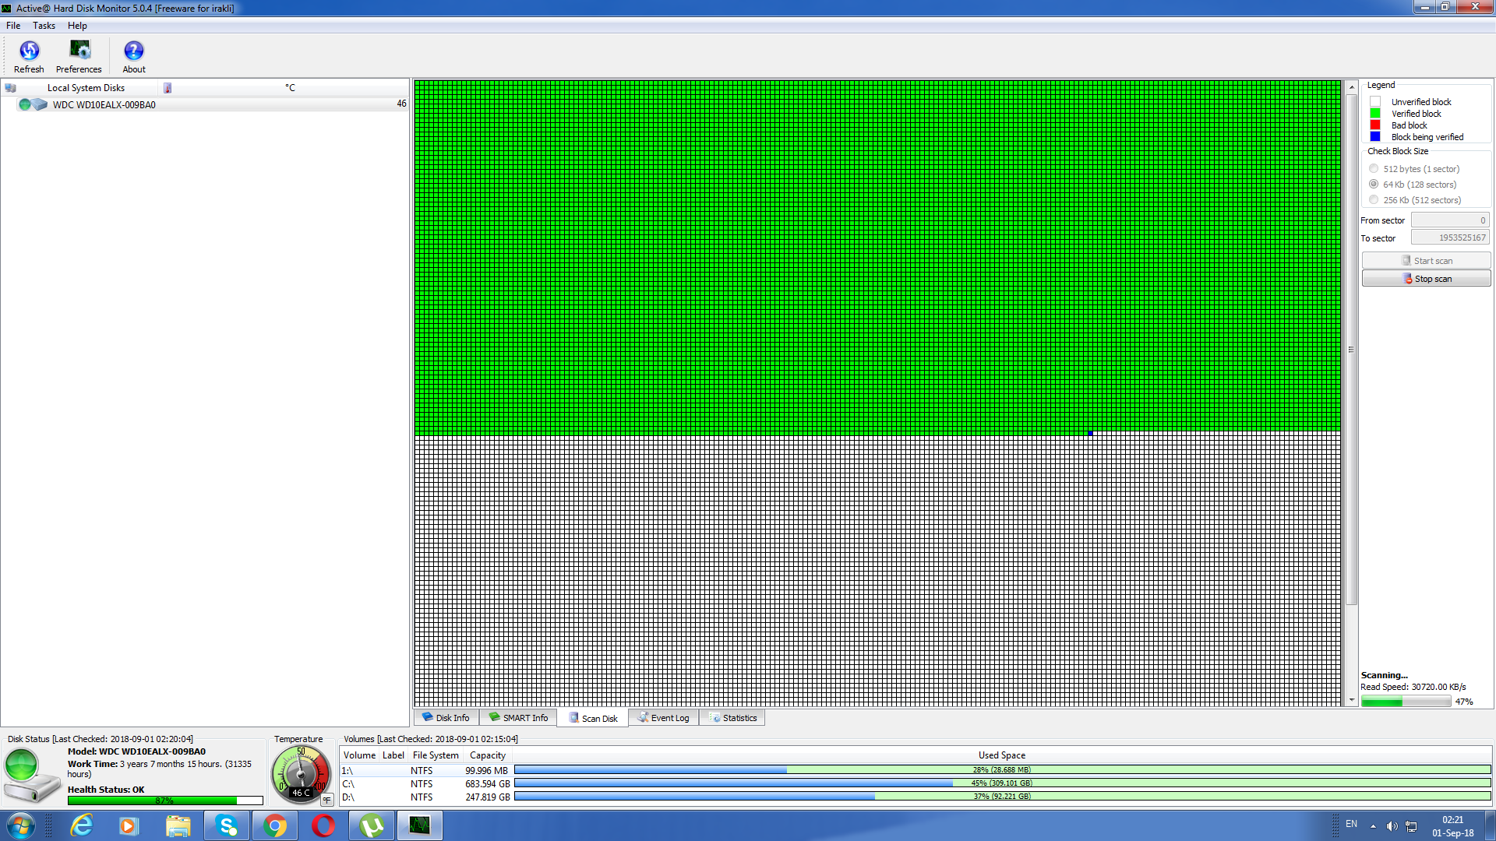This screenshot has width=1496, height=841.
Task: Select the WDC WD10EALX-009BA0 disk
Action: pos(104,105)
